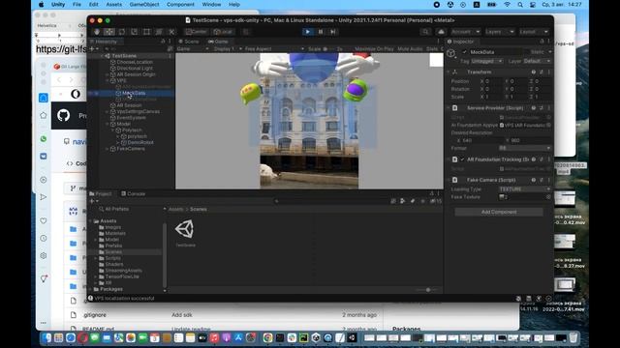Toggle Mute Audio in Game view
Screen dimensions: 620x348
click(x=410, y=49)
